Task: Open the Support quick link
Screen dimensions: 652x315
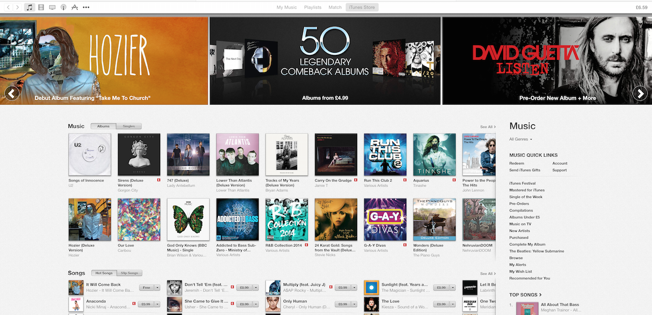Action: click(559, 170)
